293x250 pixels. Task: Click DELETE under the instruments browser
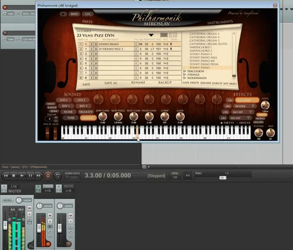click(195, 83)
